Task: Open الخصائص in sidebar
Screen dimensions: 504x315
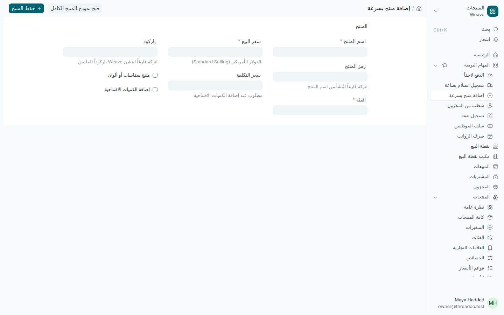Action: pos(463,258)
